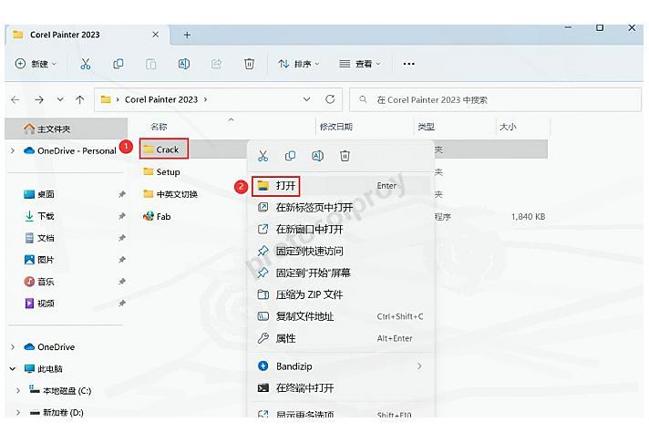
Task: Choose Pin to Start (固定到"开始"屏幕)
Action: [341, 273]
